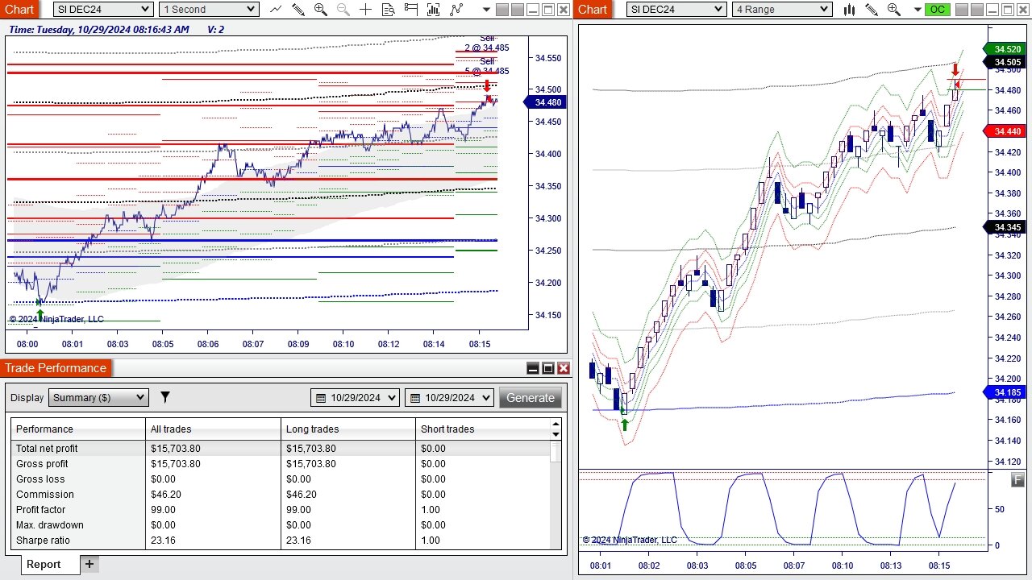1032x580 pixels.
Task: Select the Profit factor row label
Action: (x=40, y=510)
